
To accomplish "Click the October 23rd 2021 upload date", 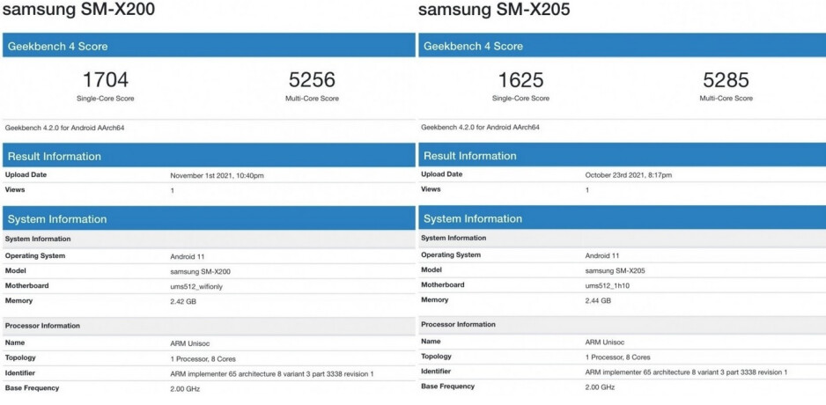I will pyautogui.click(x=629, y=174).
